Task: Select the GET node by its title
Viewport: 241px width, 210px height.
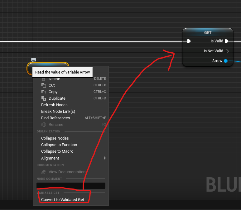Action: pyautogui.click(x=208, y=33)
